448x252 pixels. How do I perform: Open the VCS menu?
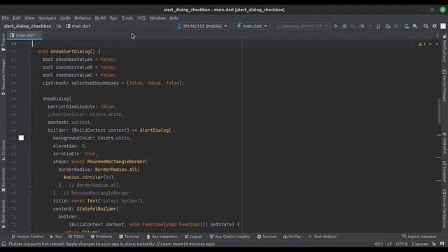[141, 18]
